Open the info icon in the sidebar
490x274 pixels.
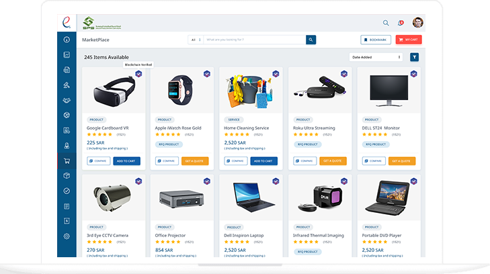[x=67, y=40]
